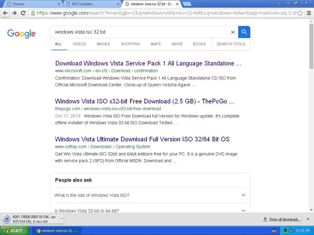The height and width of the screenshot is (235, 314).
Task: Click the page vertical scrollbar thumb
Action: click(311, 47)
